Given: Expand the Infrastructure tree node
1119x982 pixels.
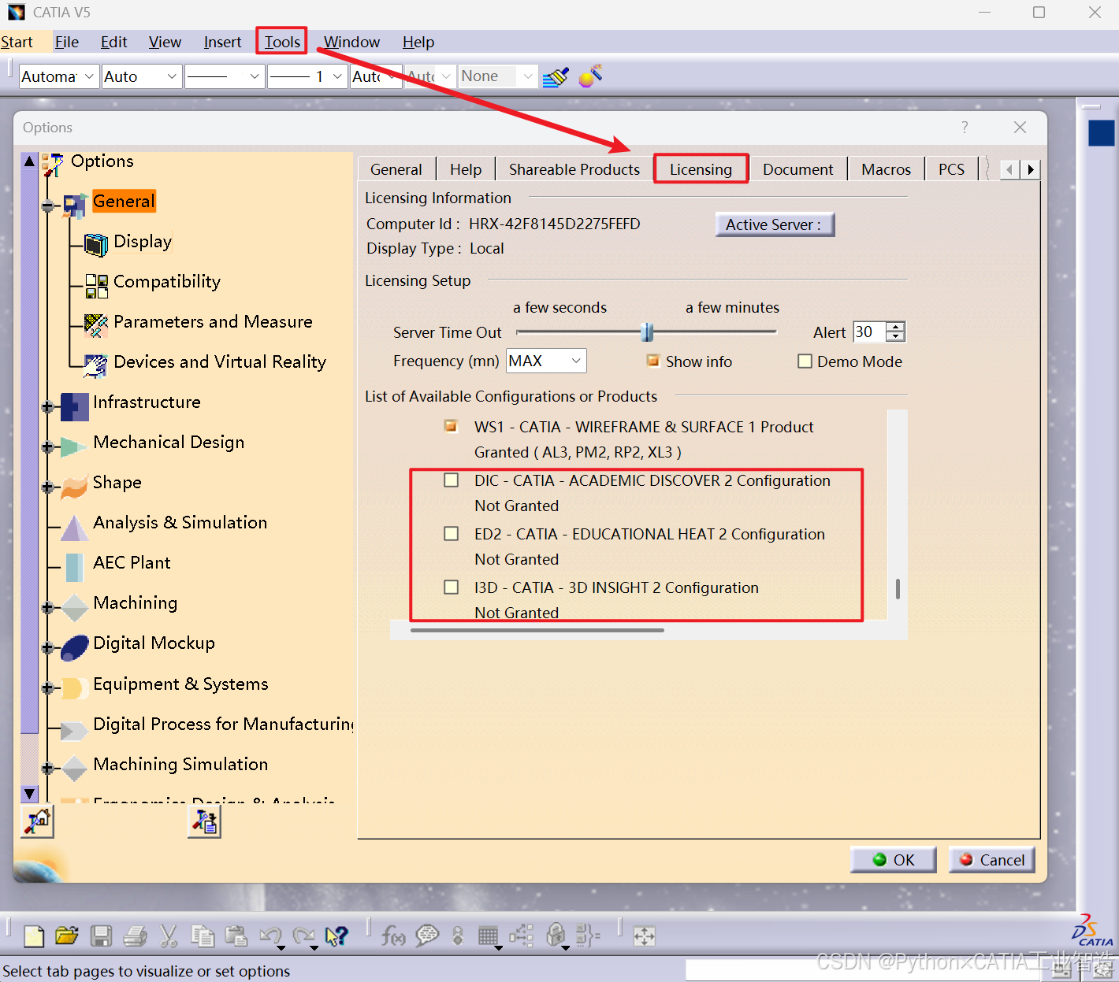Looking at the screenshot, I should 47,407.
